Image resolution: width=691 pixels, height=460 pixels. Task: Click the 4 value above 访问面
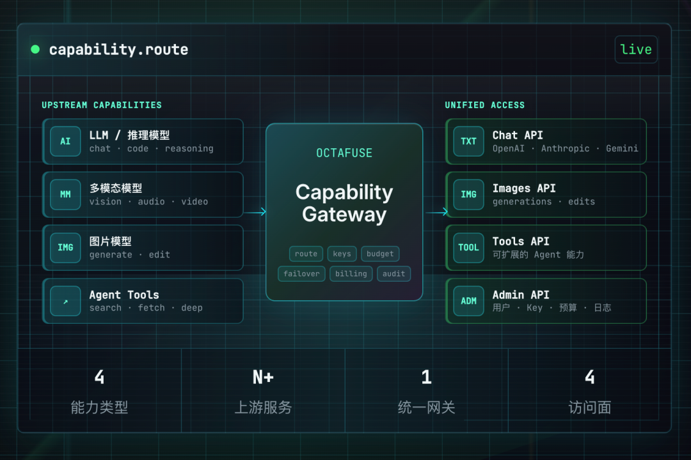590,377
